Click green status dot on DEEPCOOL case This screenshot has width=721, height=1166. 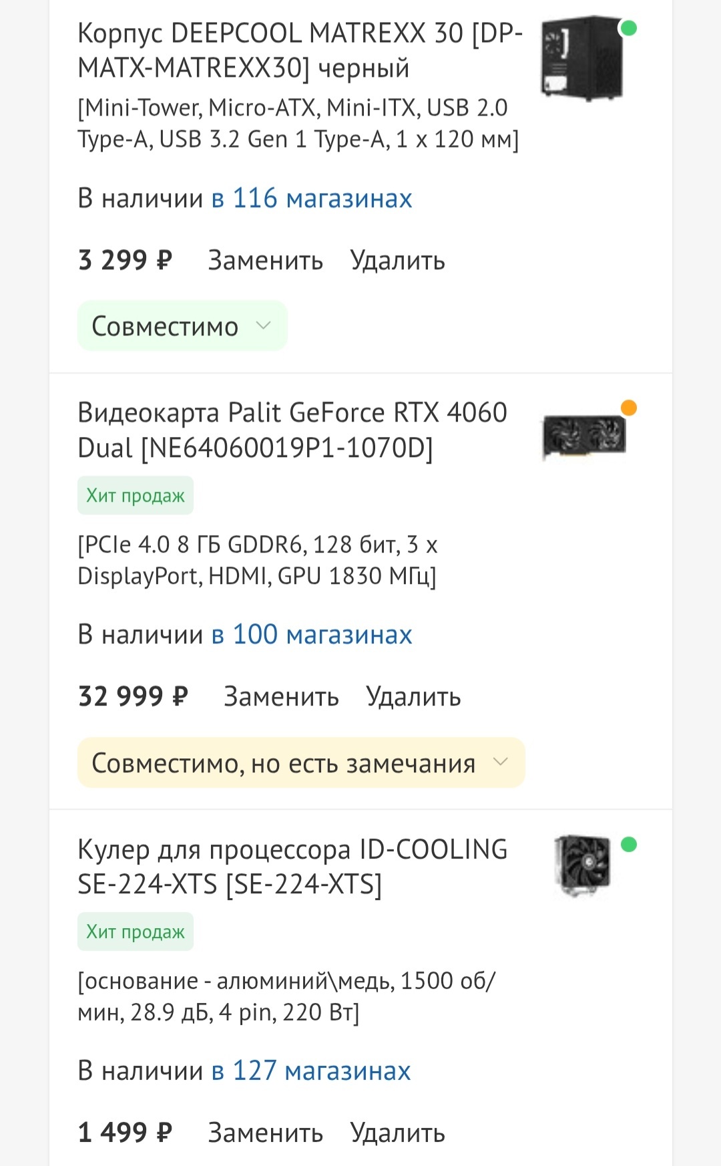tap(628, 28)
